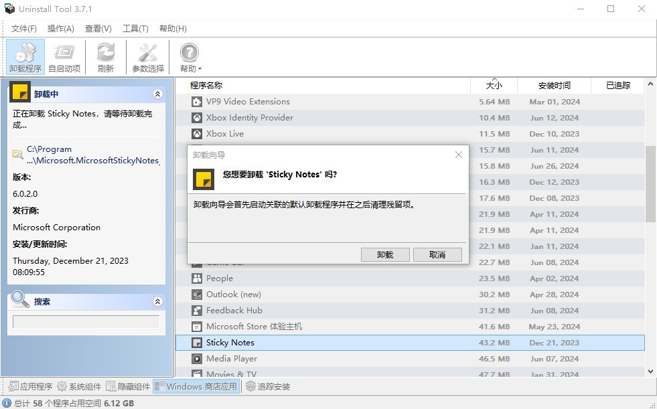657x409 pixels.
Task: Select the 卸载程序 toolbar icon
Action: (x=25, y=58)
